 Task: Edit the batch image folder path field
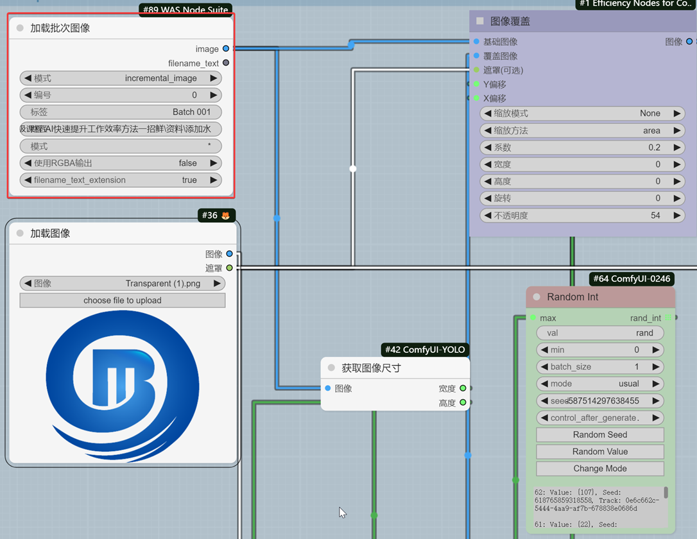click(x=121, y=129)
